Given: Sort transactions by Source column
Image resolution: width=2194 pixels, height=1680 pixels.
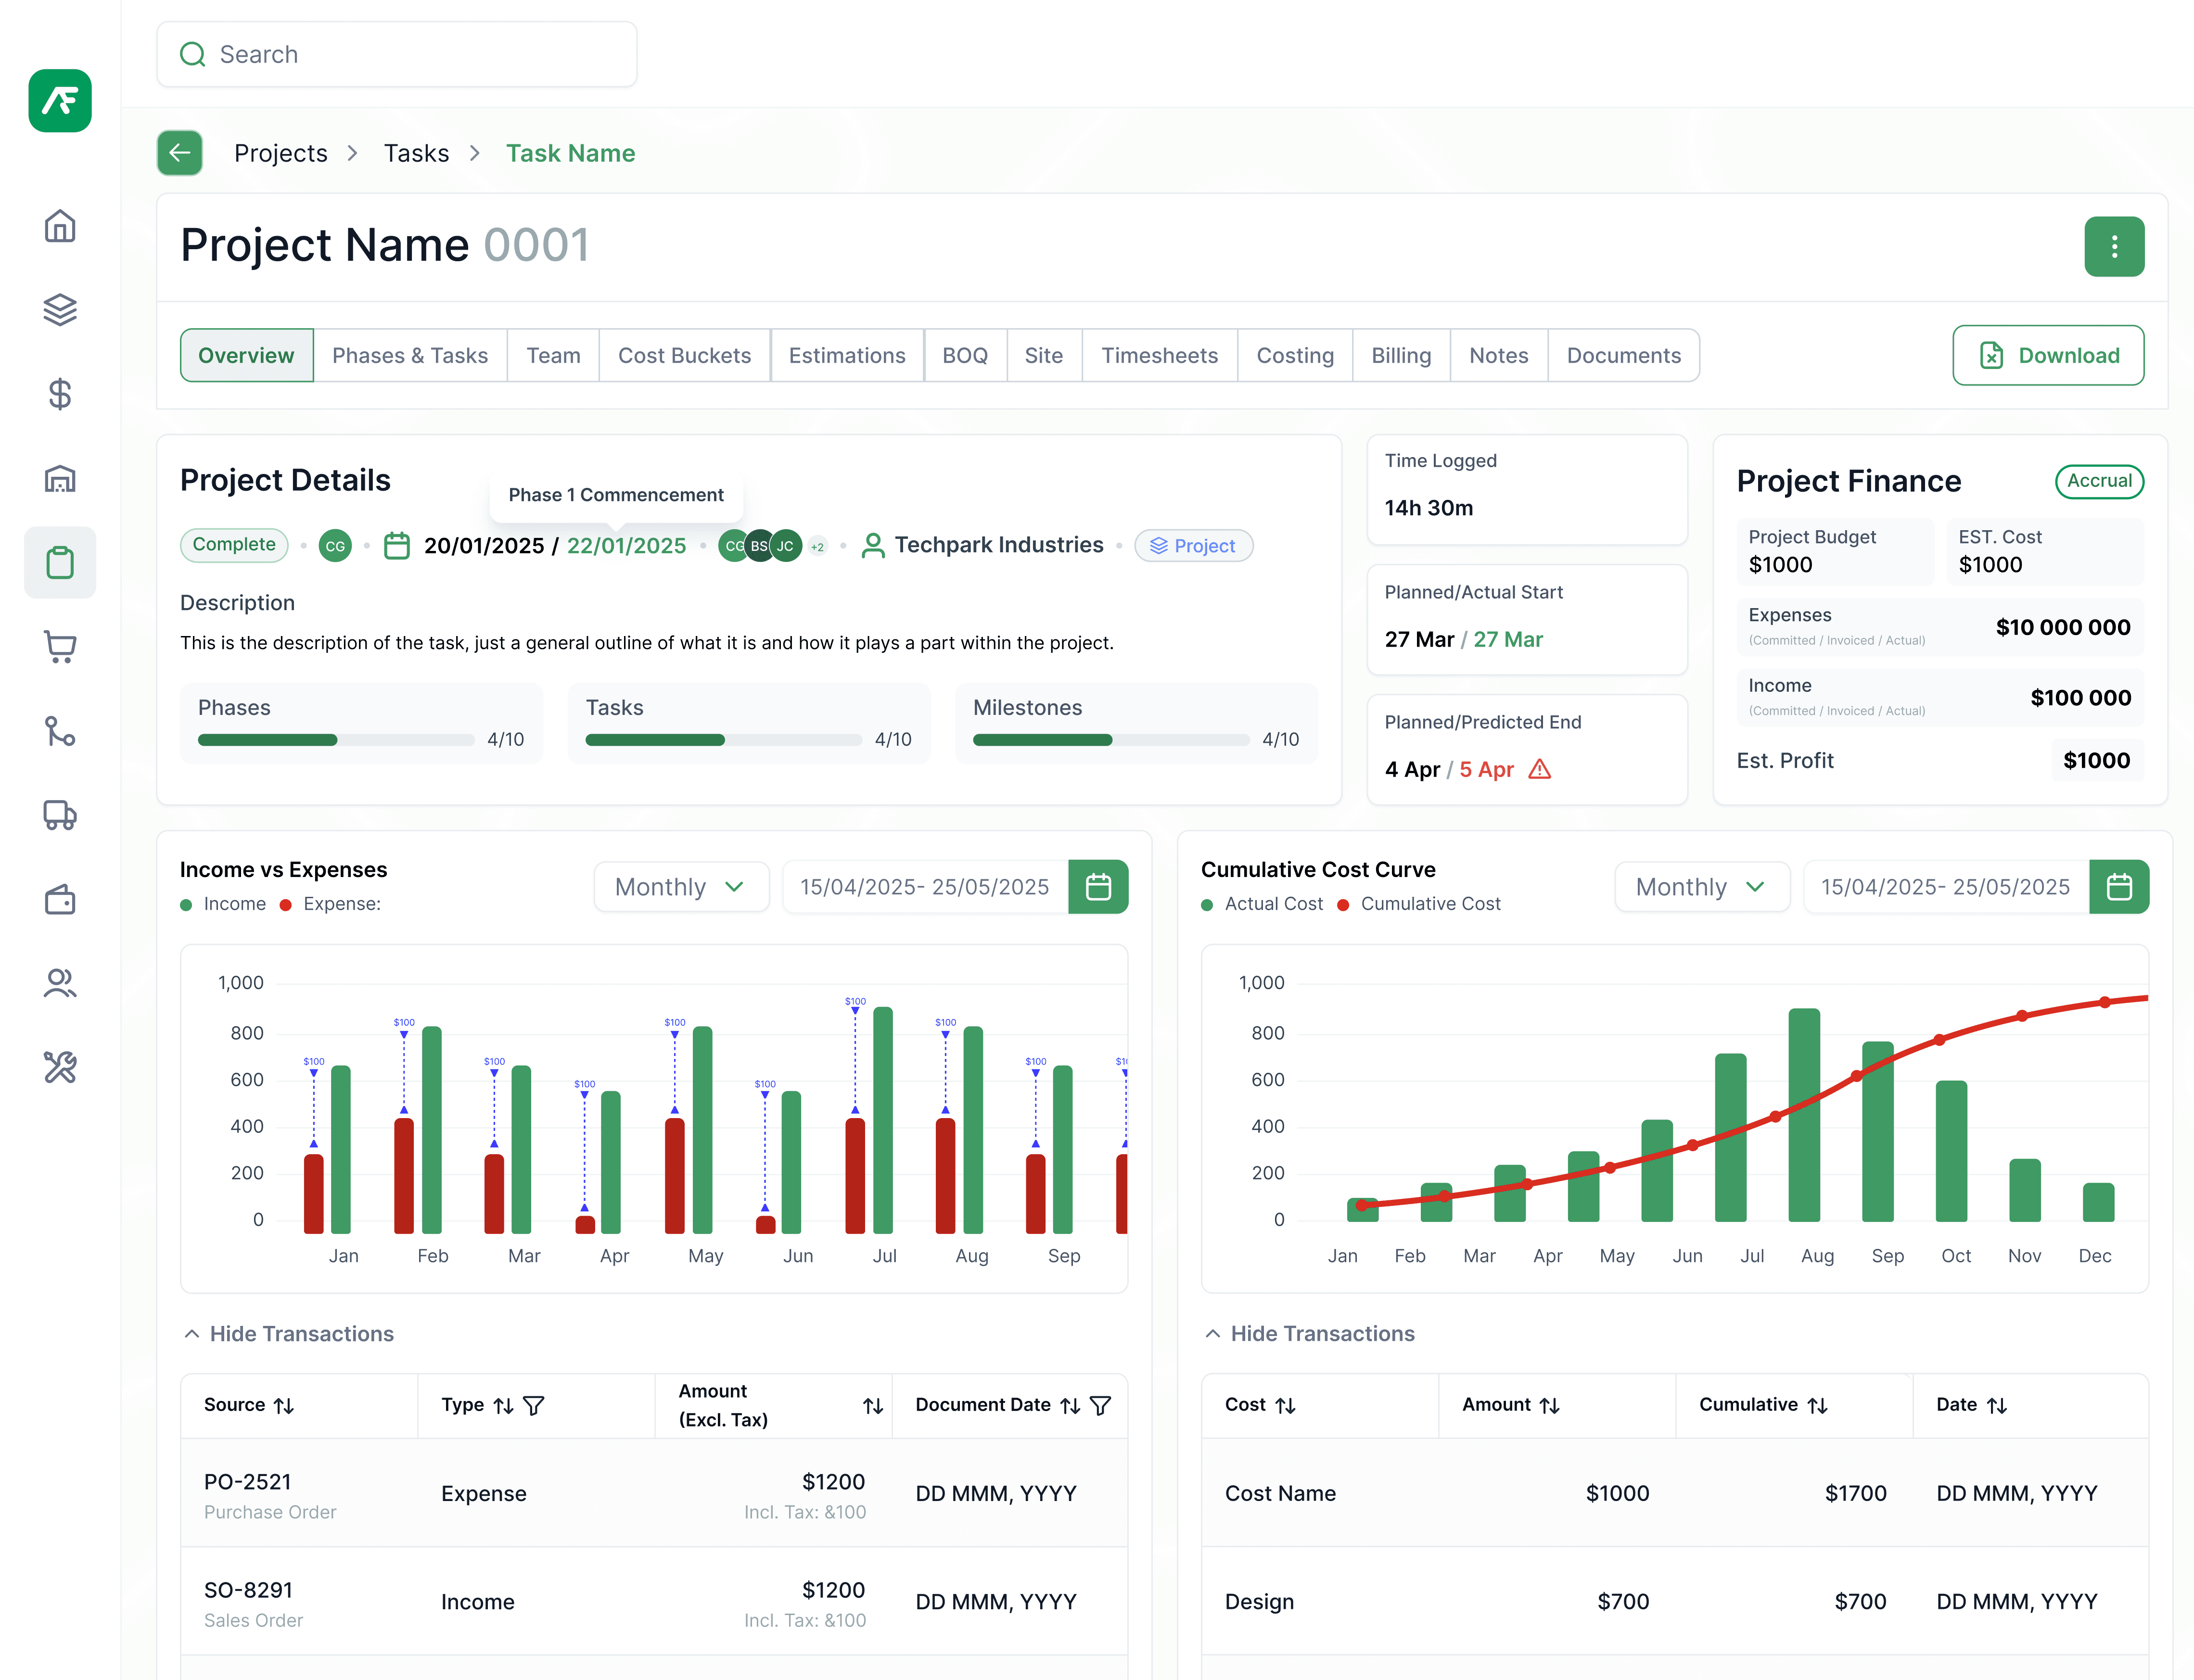Looking at the screenshot, I should tap(284, 1405).
